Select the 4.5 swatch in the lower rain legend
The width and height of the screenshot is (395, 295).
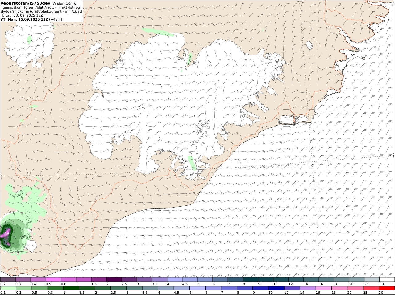182,289
